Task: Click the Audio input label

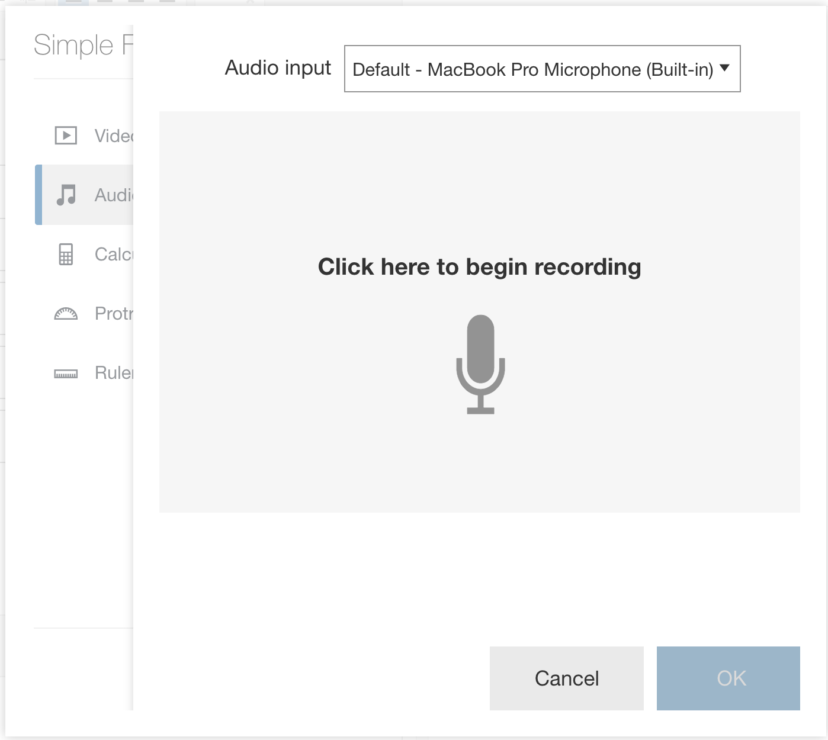Action: click(x=278, y=68)
